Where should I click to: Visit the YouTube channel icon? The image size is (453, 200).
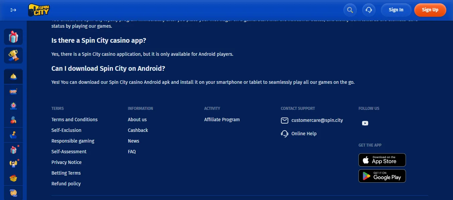click(x=365, y=123)
